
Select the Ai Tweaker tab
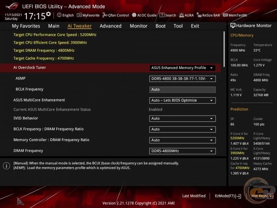[80, 26]
